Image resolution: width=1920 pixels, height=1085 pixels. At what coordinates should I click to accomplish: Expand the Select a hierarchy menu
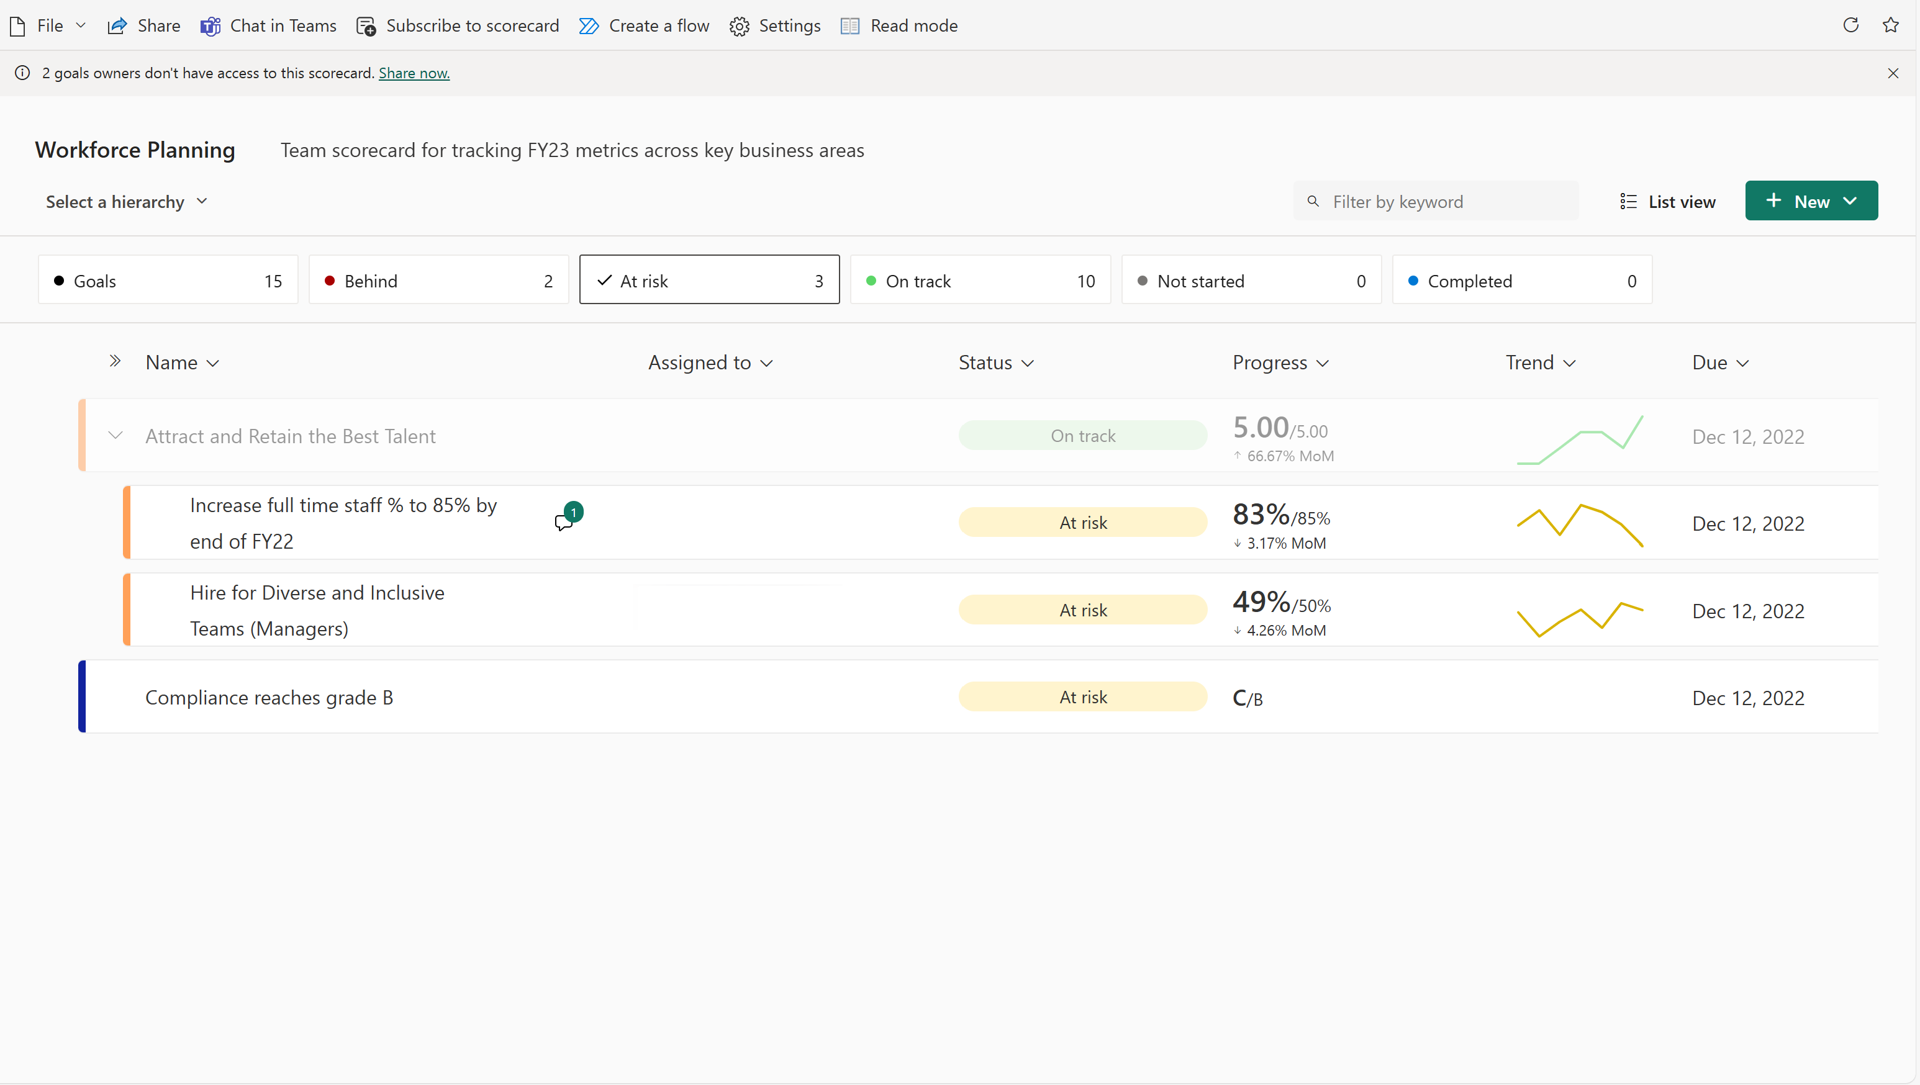click(125, 200)
